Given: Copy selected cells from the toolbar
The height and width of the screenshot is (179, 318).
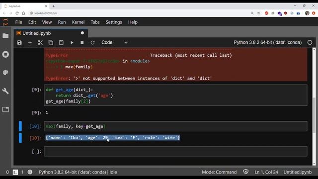Looking at the screenshot, I should pyautogui.click(x=51, y=43).
